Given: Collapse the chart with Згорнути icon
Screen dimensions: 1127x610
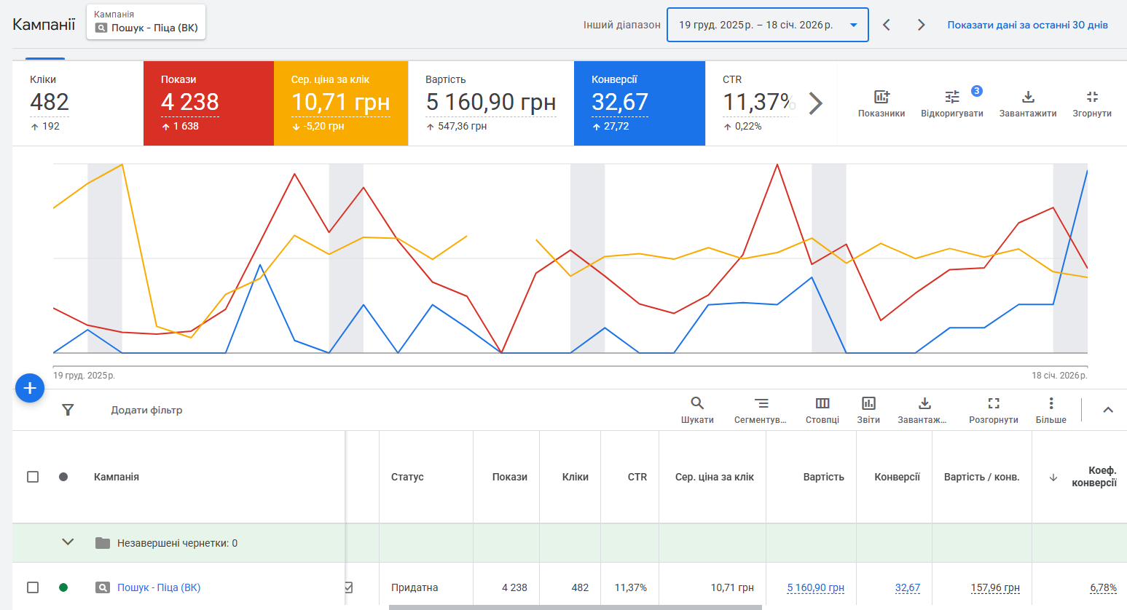Looking at the screenshot, I should coord(1092,103).
